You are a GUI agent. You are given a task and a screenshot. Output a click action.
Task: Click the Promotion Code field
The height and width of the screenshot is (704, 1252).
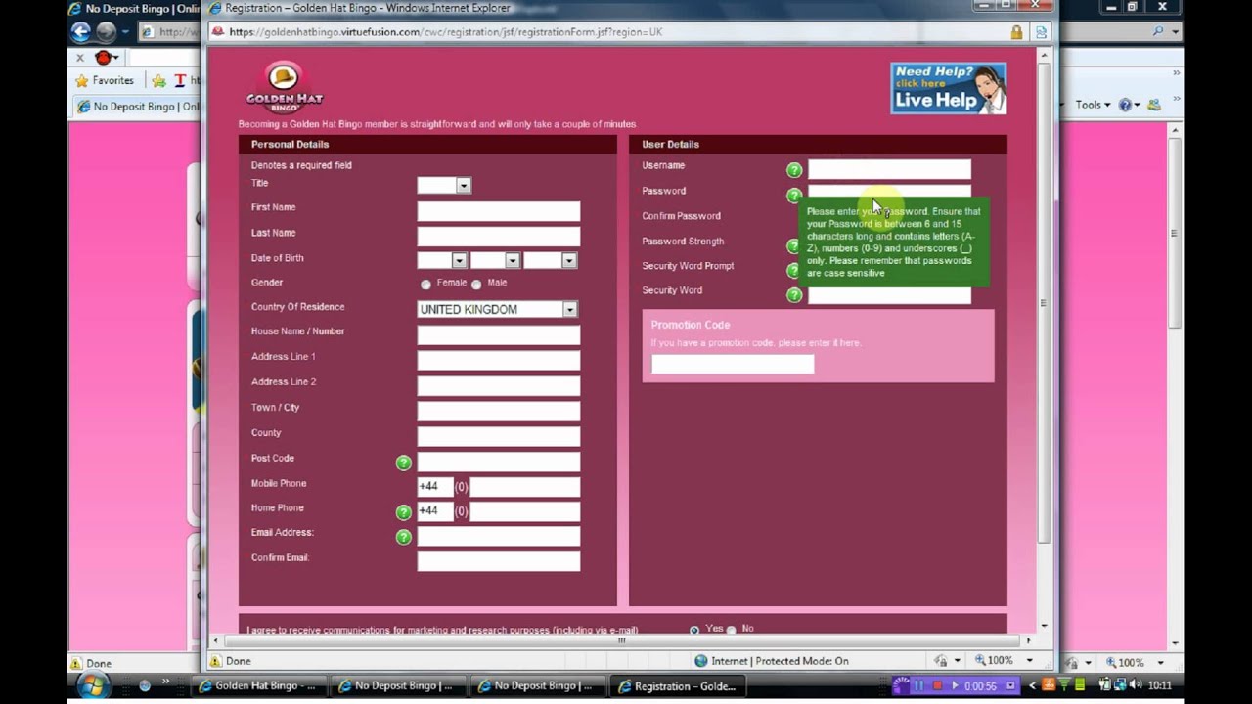[733, 364]
